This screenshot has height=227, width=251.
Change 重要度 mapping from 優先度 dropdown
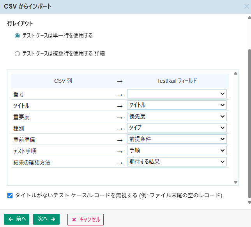point(177,116)
